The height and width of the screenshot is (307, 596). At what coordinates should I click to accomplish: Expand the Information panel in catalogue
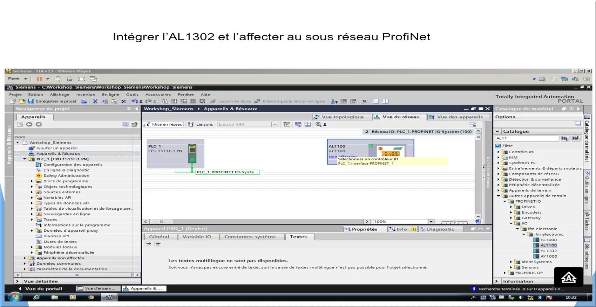pyautogui.click(x=496, y=281)
